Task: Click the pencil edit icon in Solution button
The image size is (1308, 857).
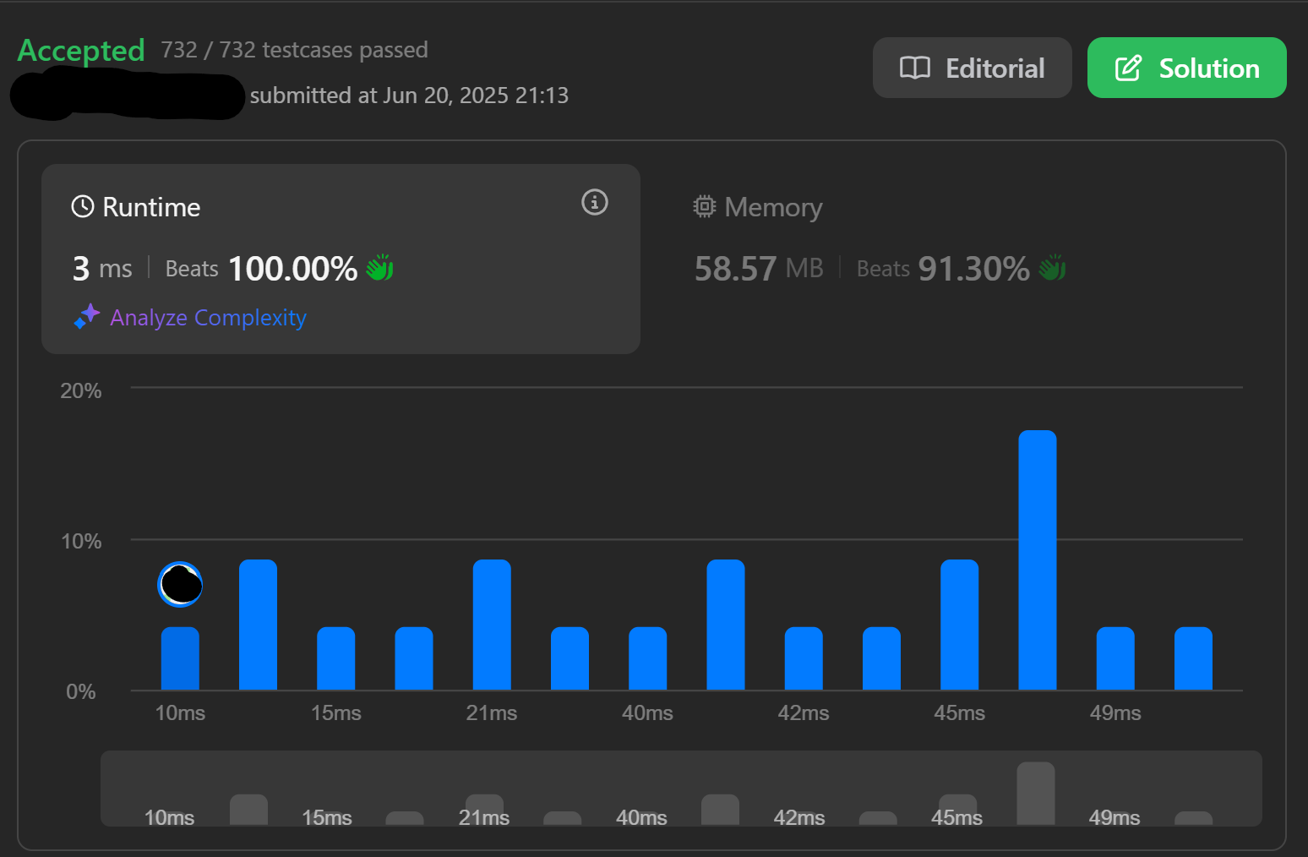Action: point(1128,68)
